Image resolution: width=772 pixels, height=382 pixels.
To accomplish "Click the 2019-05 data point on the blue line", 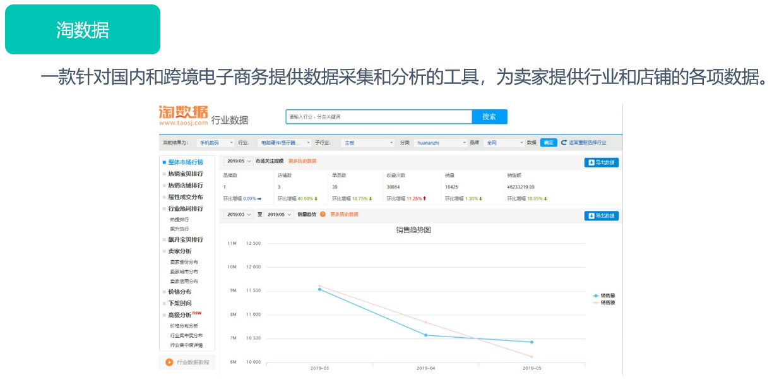I will (531, 342).
